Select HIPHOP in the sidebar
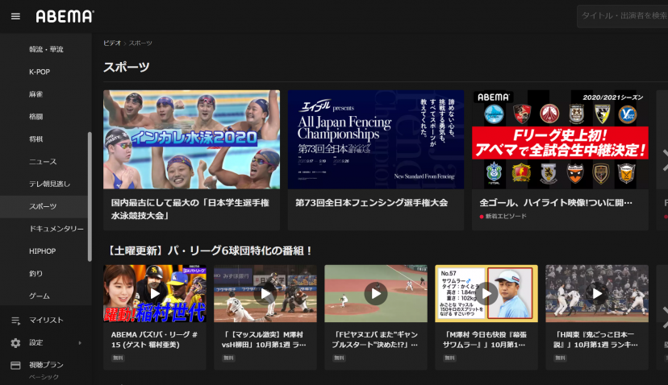The height and width of the screenshot is (385, 668). coord(42,251)
